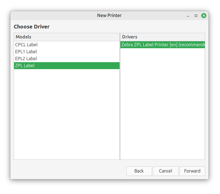Click the New Printer title bar
This screenshot has width=220, height=194.
point(109,16)
